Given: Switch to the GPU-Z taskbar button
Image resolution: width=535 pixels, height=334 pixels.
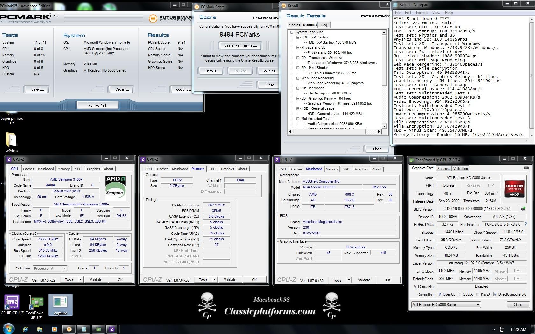Looking at the screenshot, I should (x=98, y=329).
